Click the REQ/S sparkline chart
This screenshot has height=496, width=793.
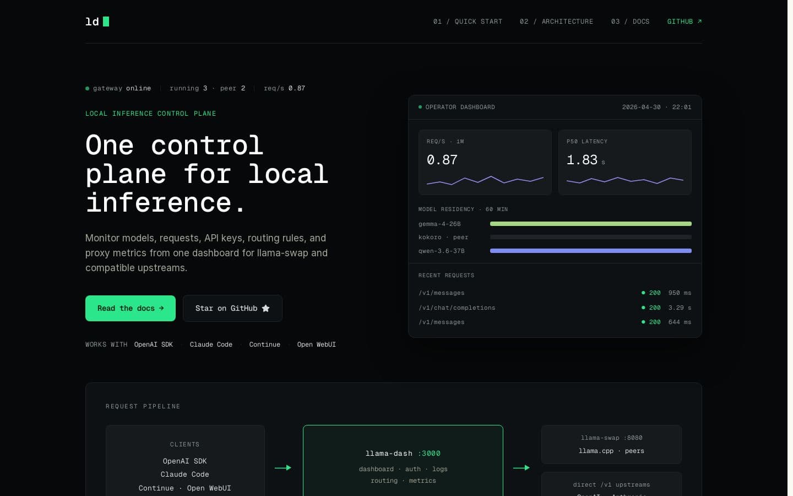pyautogui.click(x=485, y=180)
